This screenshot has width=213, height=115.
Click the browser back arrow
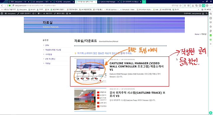2,6
